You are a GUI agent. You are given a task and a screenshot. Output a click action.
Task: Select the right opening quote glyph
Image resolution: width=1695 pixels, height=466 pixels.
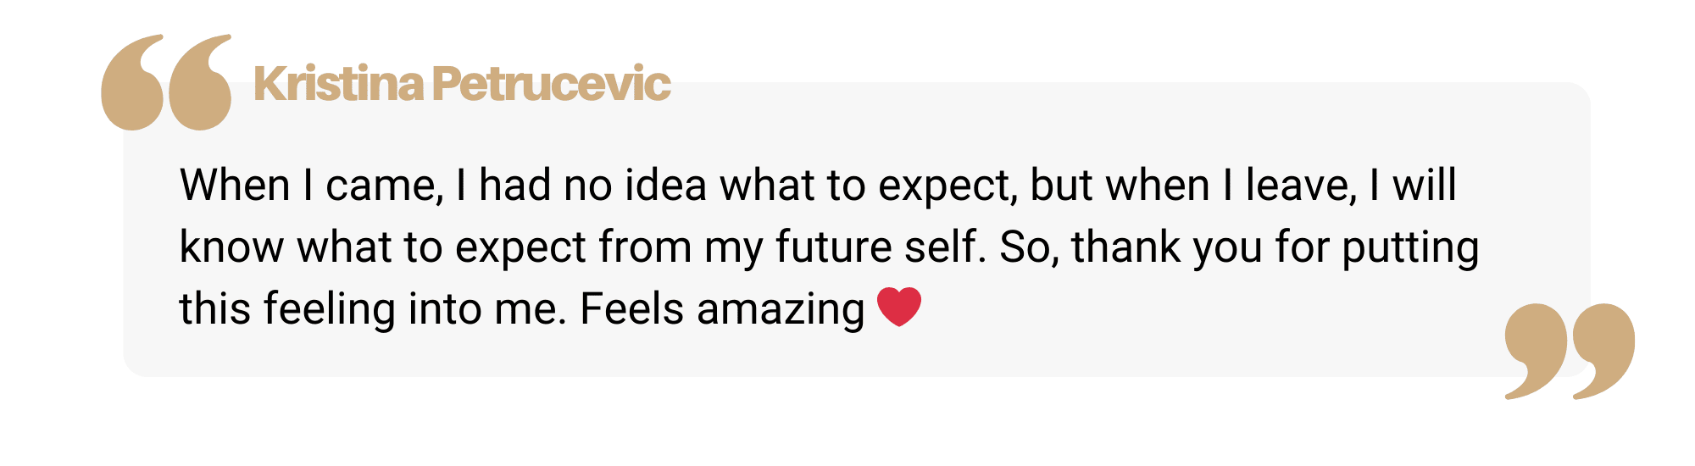pyautogui.click(x=200, y=82)
